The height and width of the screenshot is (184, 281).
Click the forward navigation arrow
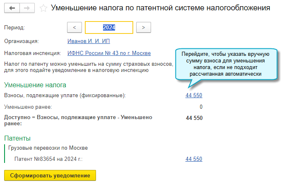pyautogui.click(x=27, y=8)
